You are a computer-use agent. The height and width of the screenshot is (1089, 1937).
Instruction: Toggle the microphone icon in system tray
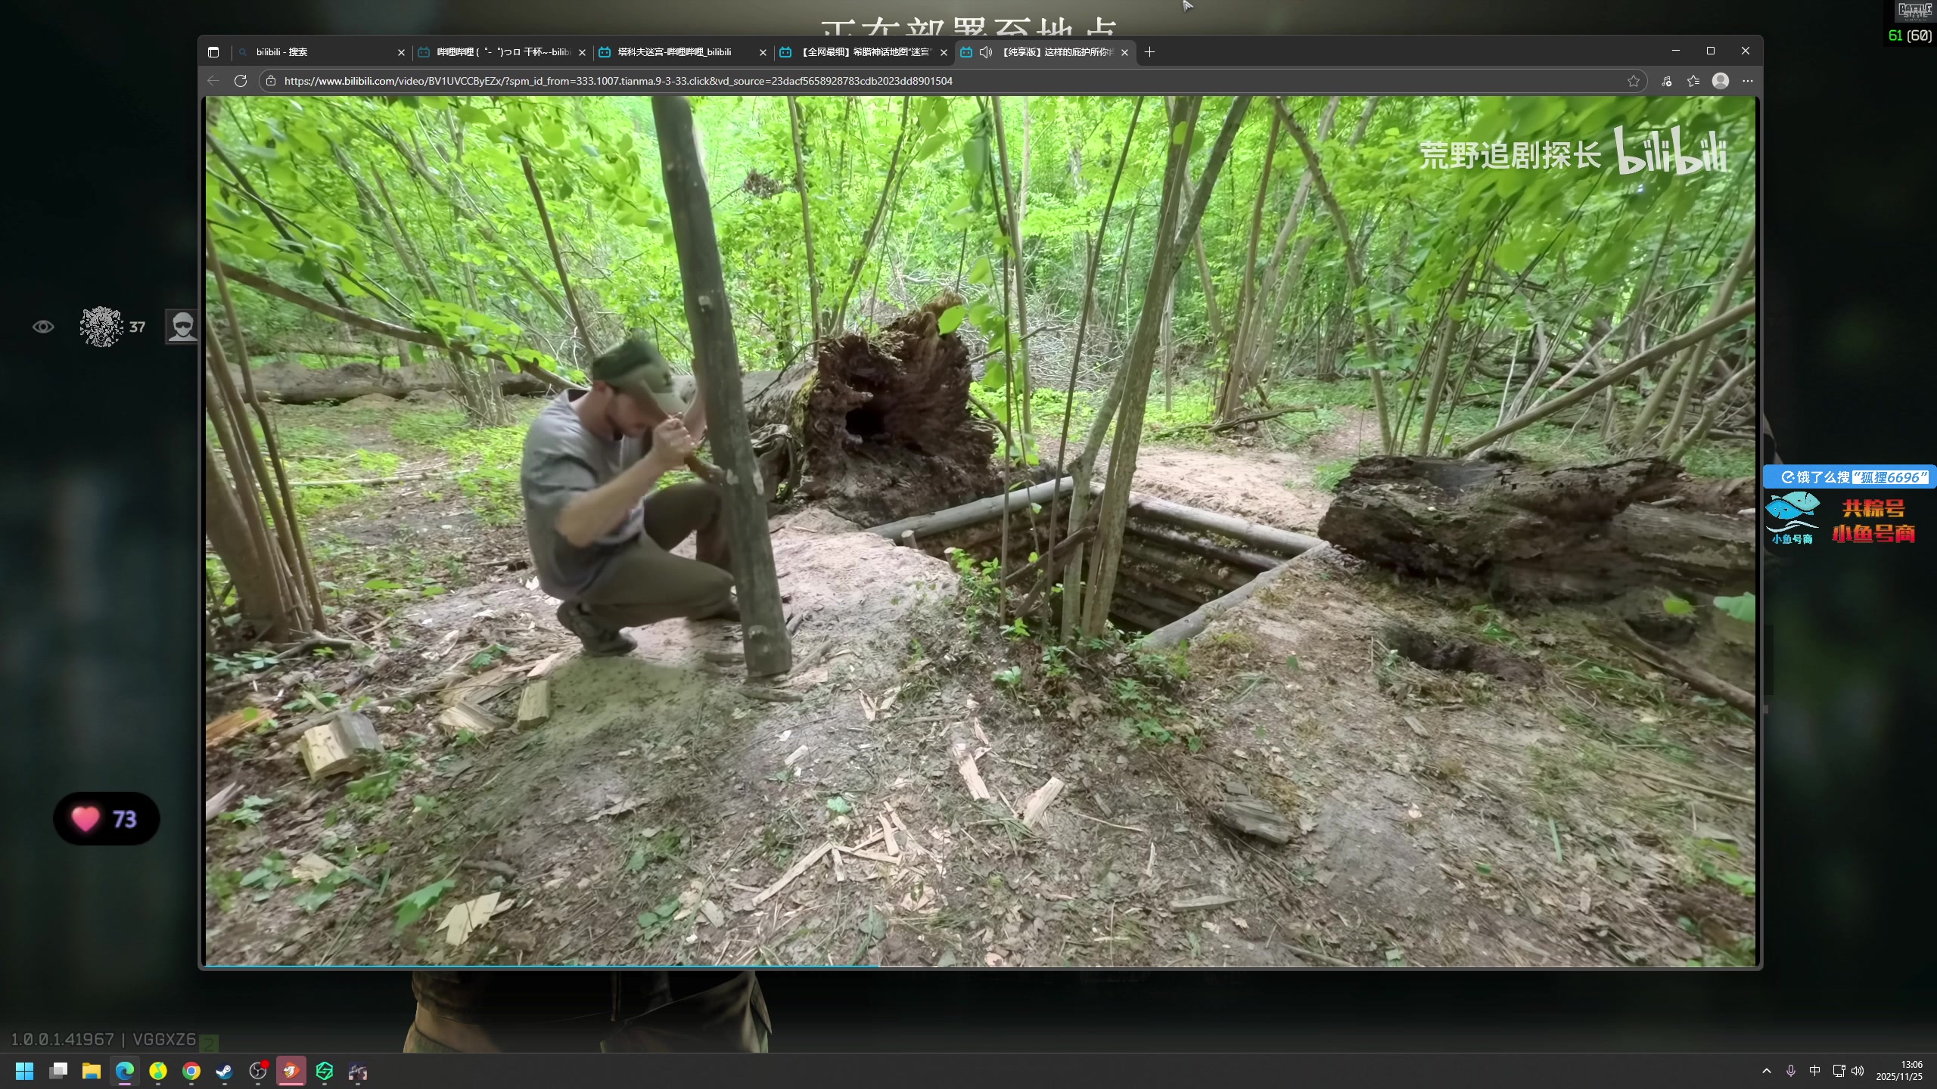coord(1790,1071)
